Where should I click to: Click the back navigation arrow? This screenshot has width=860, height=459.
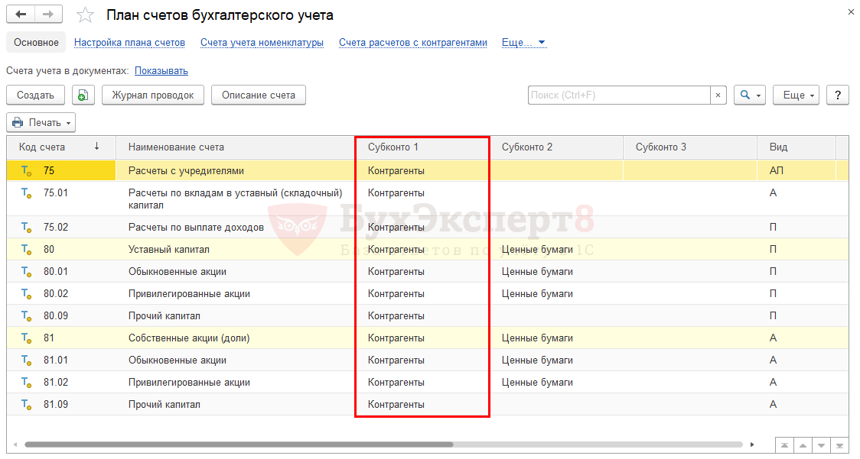click(x=21, y=15)
